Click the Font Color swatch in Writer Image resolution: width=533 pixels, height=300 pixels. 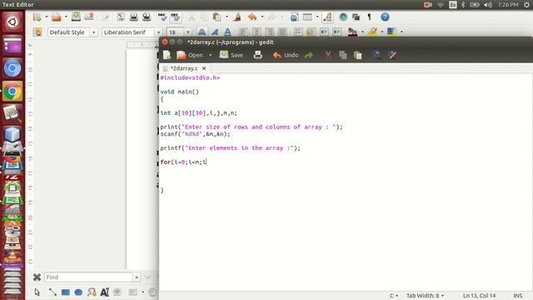[352, 32]
